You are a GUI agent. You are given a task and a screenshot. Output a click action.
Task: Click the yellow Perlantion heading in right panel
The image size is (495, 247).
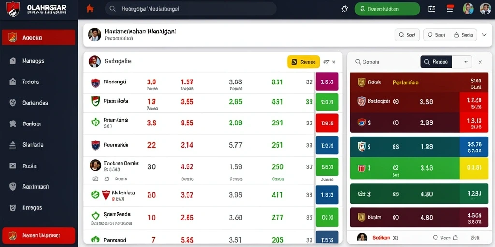(x=406, y=82)
